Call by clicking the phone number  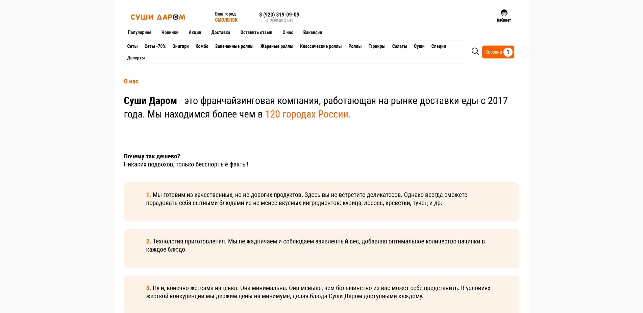pyautogui.click(x=279, y=15)
